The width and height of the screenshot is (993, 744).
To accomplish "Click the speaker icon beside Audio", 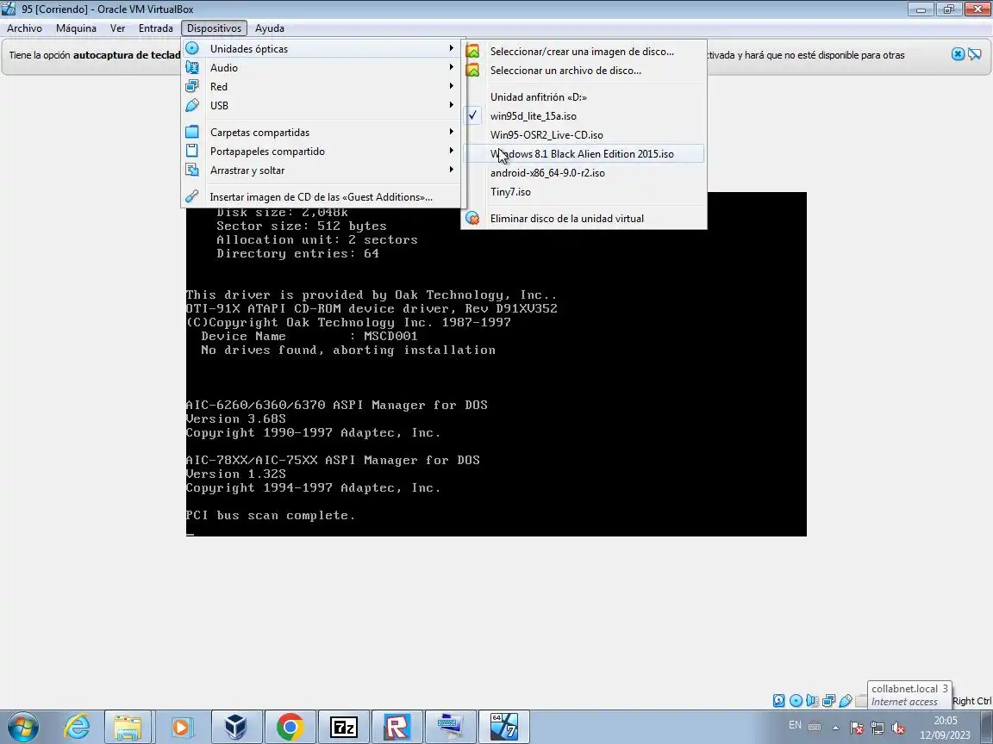I will click(192, 67).
